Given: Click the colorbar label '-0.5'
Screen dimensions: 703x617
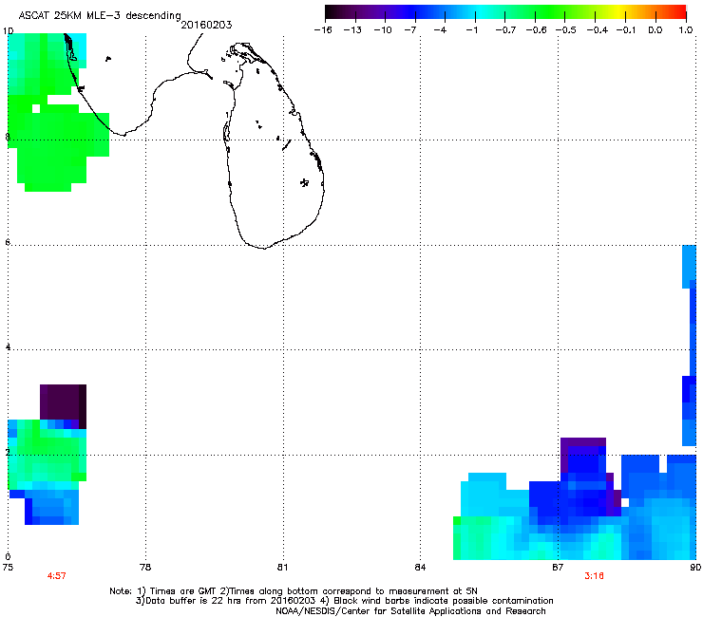Looking at the screenshot, I should click(566, 30).
